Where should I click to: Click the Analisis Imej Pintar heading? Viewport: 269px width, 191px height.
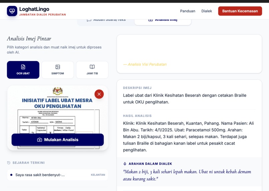coord(29,39)
